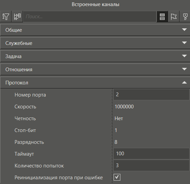
Task: Collapse the Протокол section
Action: 184,82
